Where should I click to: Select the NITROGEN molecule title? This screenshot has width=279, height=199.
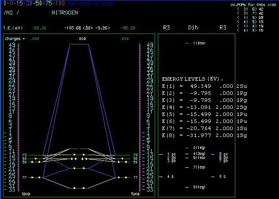(65, 13)
